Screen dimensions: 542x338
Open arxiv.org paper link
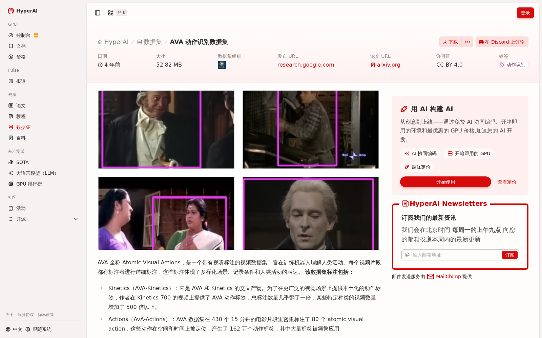point(385,65)
